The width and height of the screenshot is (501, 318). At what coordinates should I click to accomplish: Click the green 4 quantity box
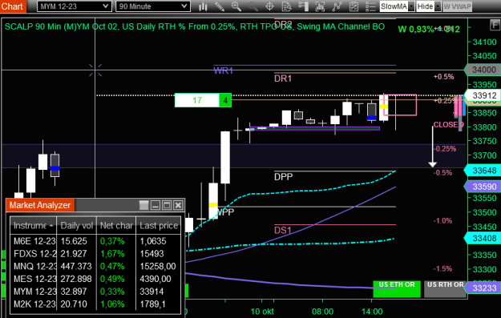225,100
